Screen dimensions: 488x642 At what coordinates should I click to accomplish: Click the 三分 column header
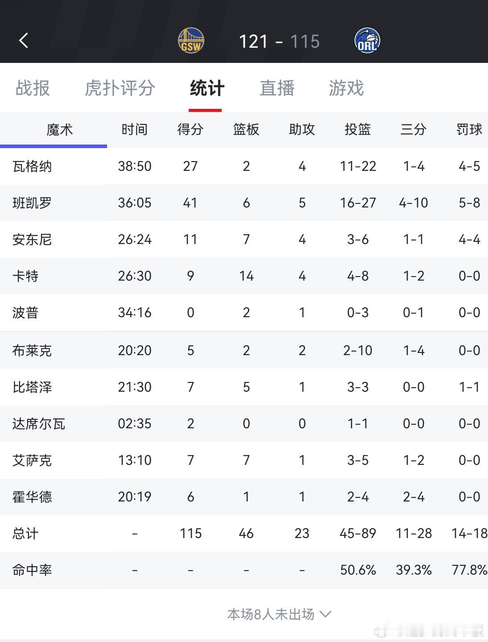[x=414, y=129]
